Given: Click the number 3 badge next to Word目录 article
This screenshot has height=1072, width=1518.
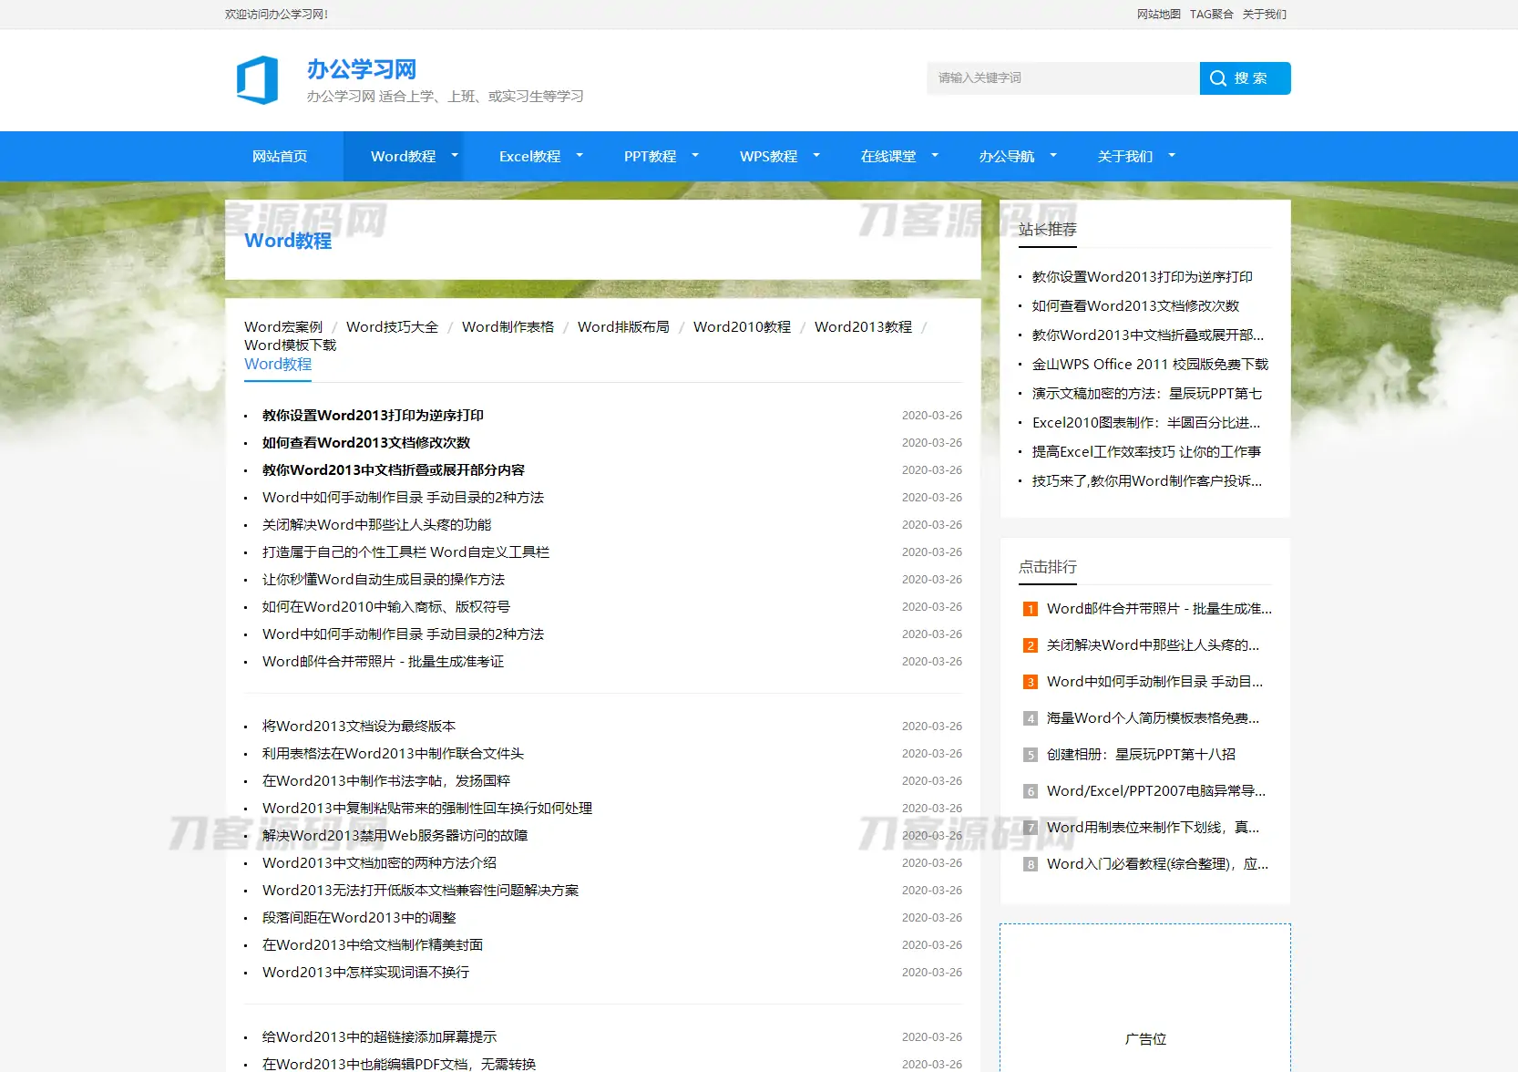Looking at the screenshot, I should pyautogui.click(x=1030, y=682).
